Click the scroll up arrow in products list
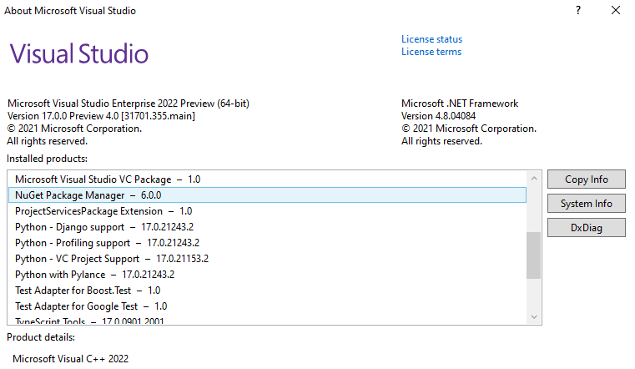 (x=534, y=179)
